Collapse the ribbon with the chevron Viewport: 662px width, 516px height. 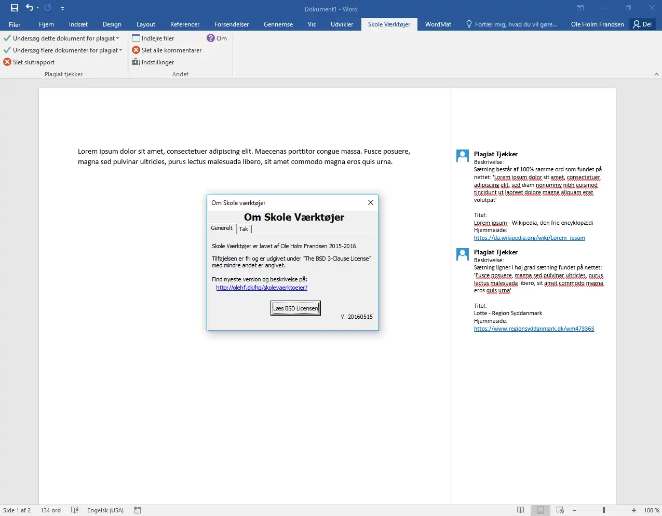[656, 74]
